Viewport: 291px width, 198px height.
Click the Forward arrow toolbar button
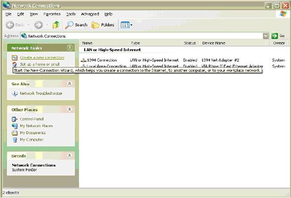pos(38,25)
